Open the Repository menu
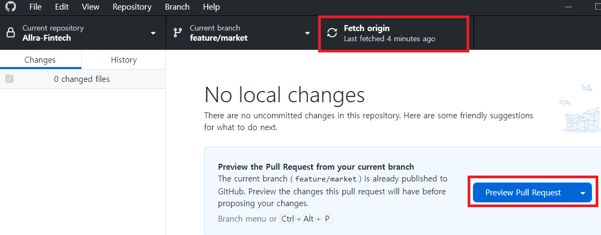The height and width of the screenshot is (235, 601). point(132,7)
